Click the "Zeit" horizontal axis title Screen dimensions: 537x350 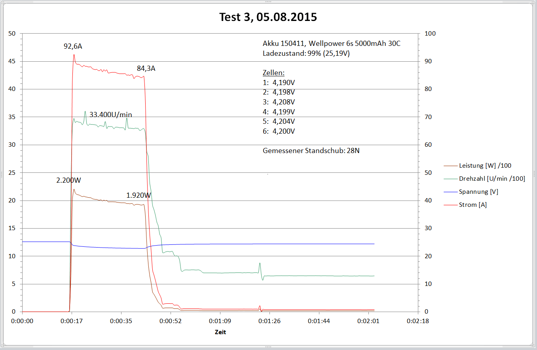point(220,332)
